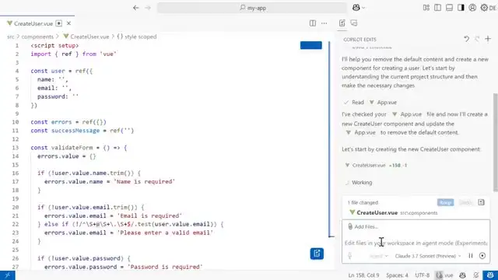Click the floating Copilot Edits button in editor
The width and height of the screenshot is (498, 280).
pyautogui.click(x=317, y=254)
